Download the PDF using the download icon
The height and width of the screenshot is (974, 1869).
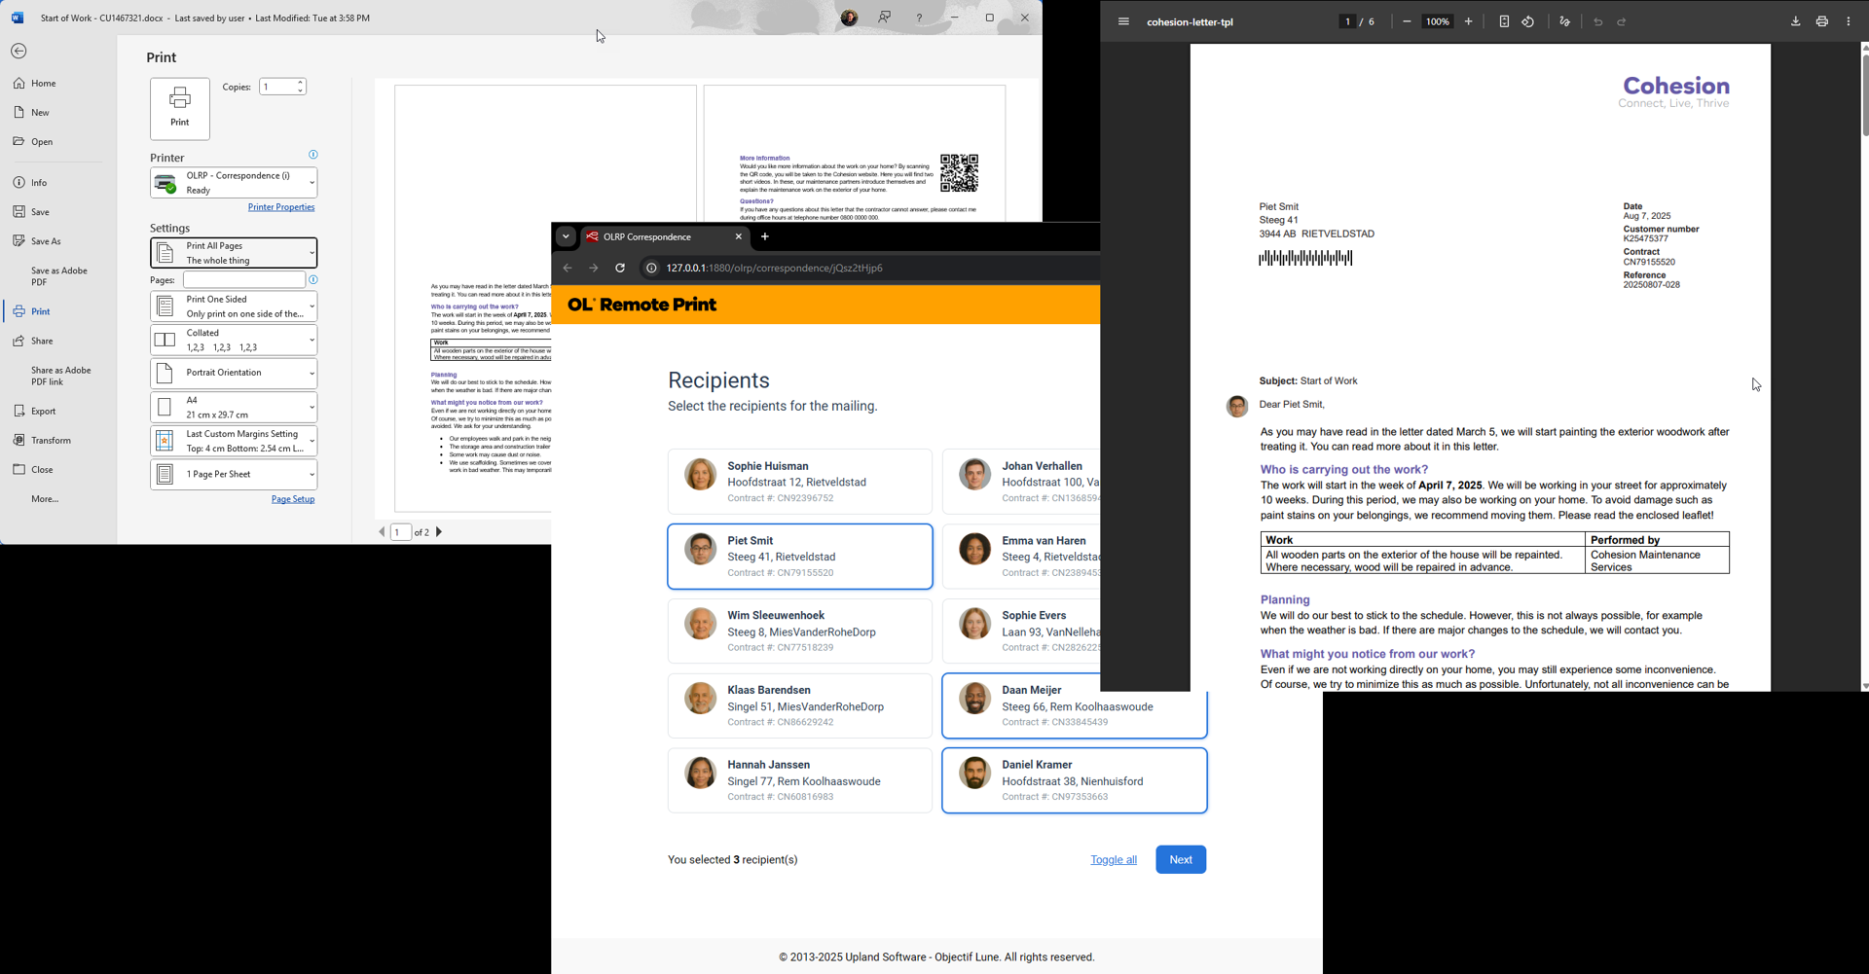click(x=1795, y=21)
